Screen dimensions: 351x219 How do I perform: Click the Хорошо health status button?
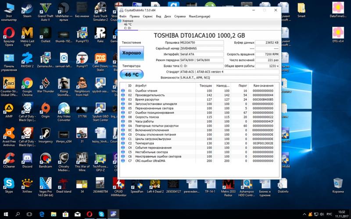[132, 53]
